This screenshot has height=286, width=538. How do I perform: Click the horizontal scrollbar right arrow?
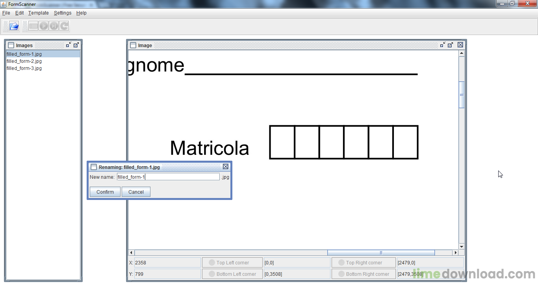click(x=455, y=253)
